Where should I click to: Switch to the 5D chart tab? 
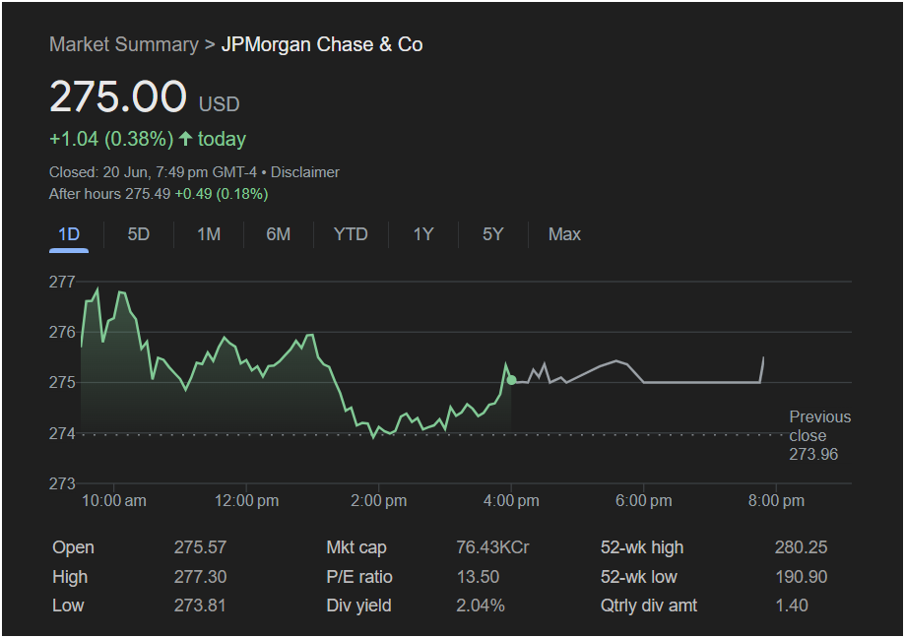(139, 234)
